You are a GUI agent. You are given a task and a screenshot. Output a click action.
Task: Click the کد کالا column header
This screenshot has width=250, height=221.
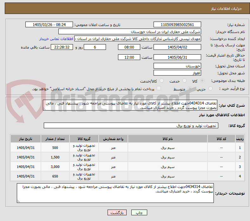(x=221, y=139)
